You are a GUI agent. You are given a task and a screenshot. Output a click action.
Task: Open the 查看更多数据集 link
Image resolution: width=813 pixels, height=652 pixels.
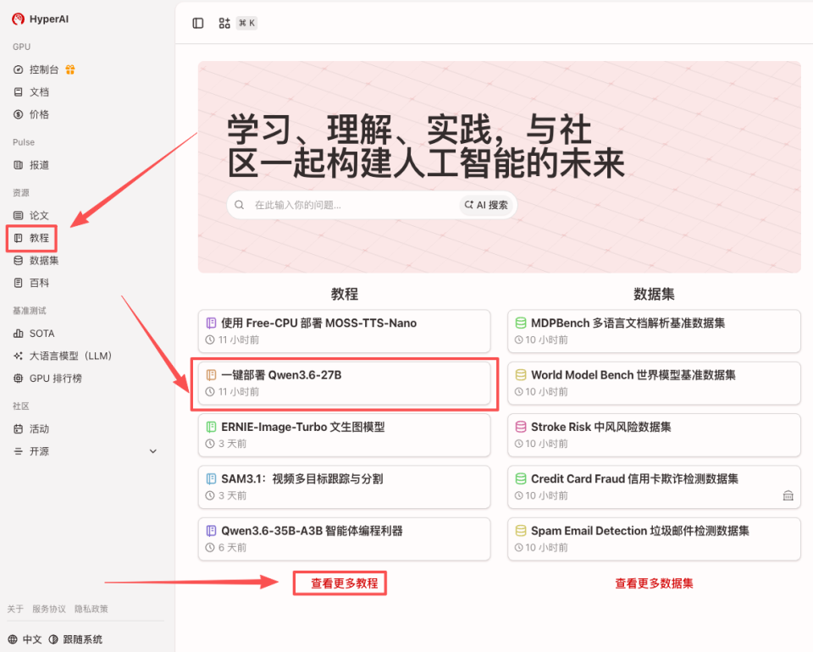click(654, 583)
